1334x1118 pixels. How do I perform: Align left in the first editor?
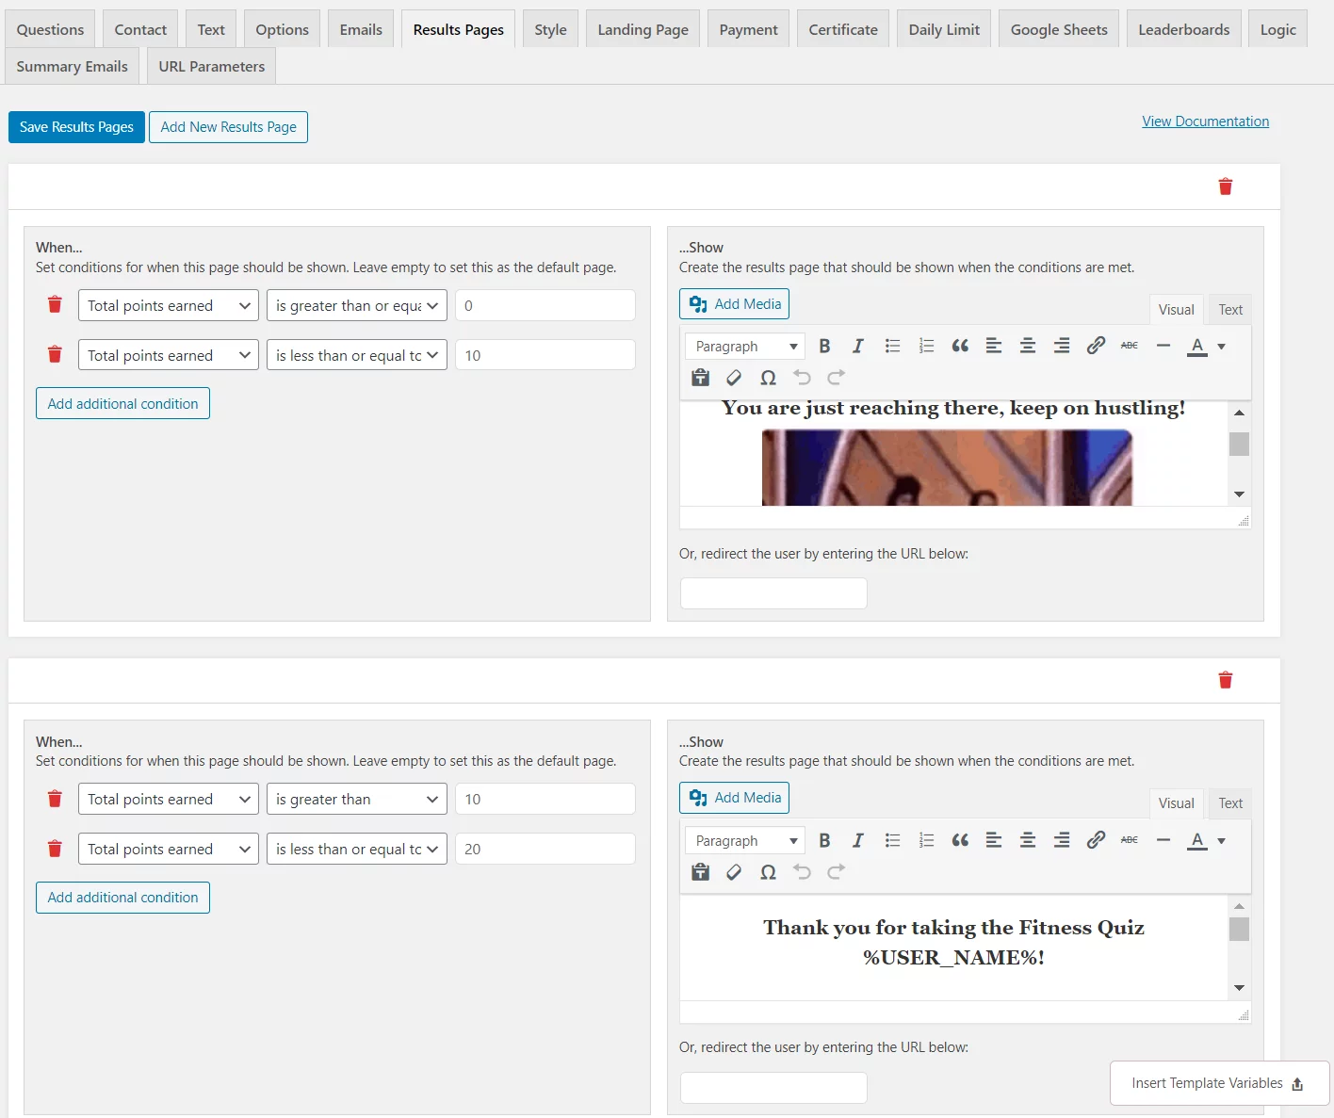click(x=994, y=346)
